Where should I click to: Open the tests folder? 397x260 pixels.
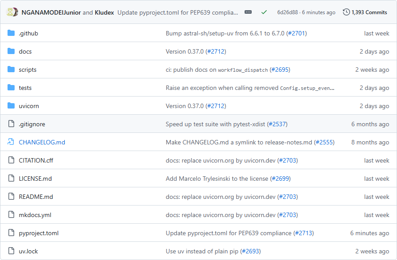tap(25, 88)
